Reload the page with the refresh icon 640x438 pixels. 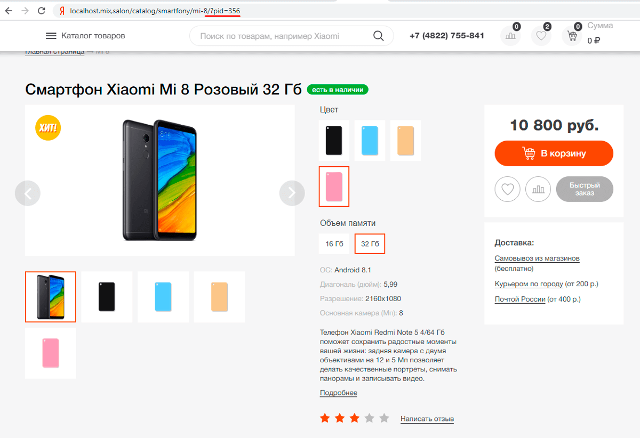42,11
